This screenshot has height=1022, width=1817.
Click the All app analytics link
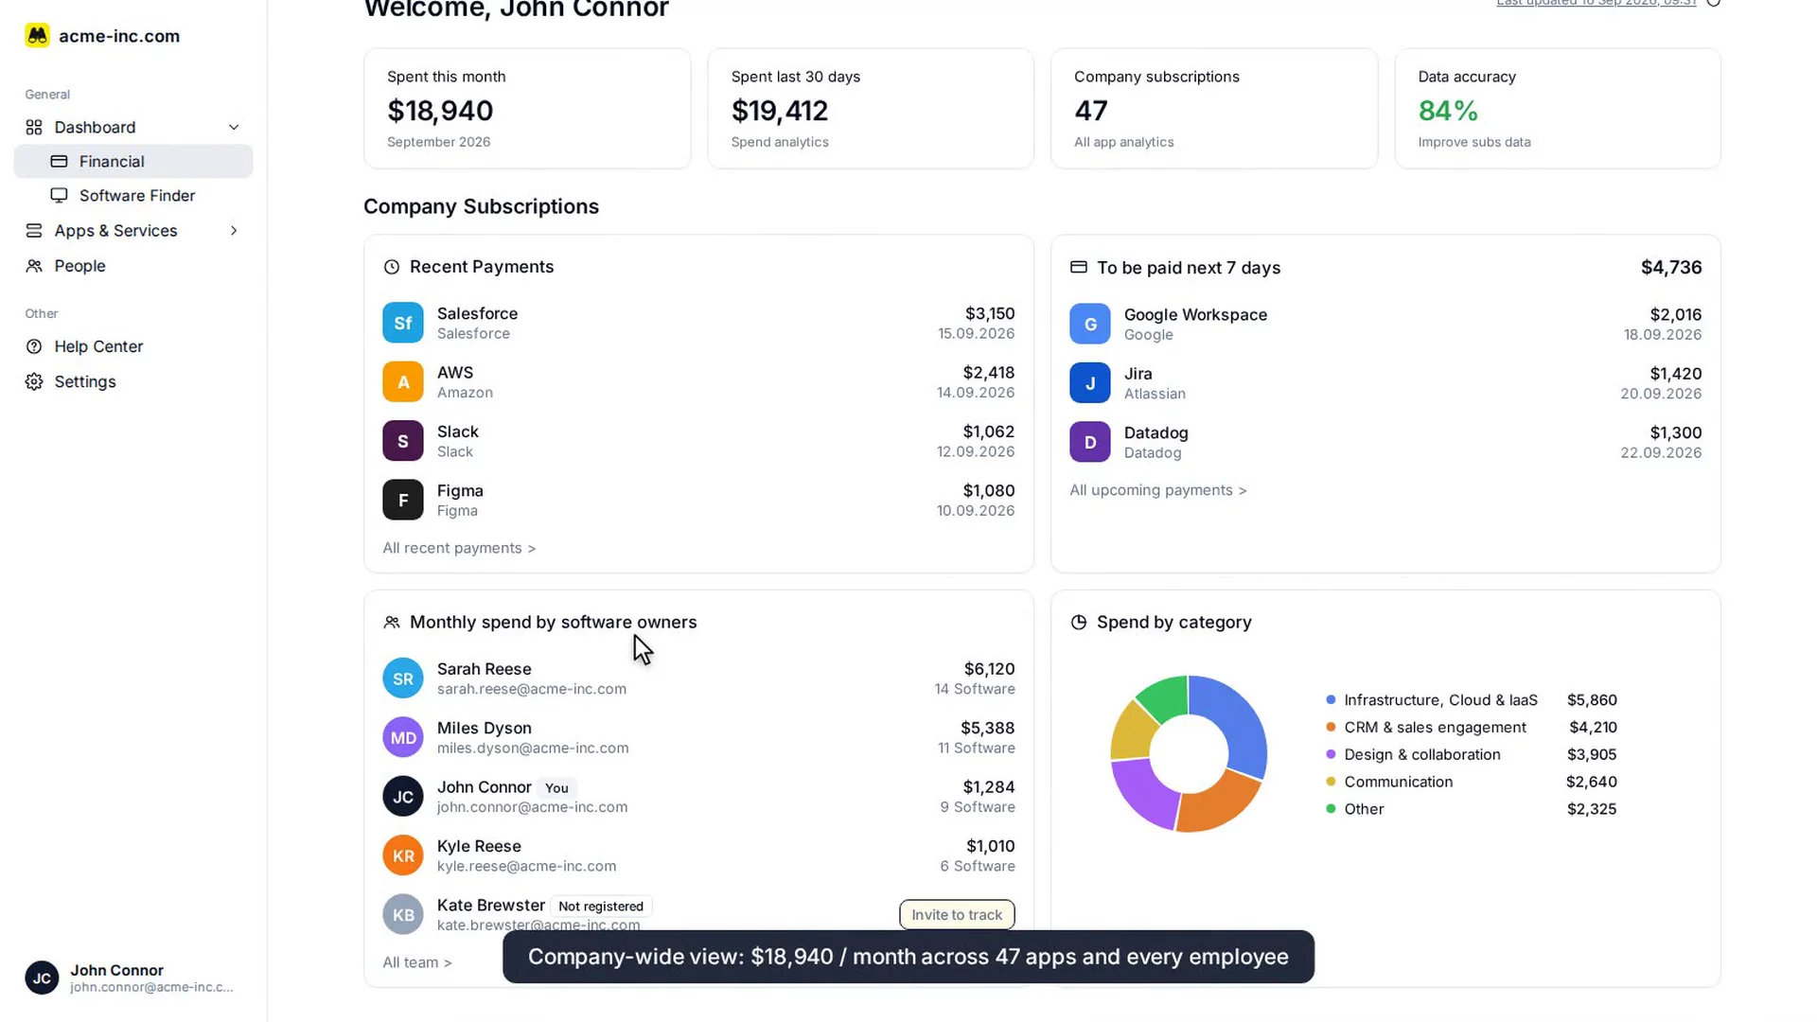[x=1124, y=142]
